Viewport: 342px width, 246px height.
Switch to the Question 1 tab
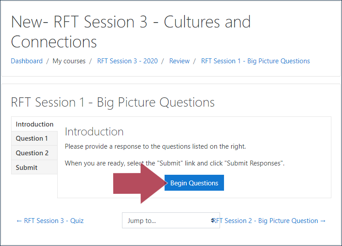click(x=35, y=138)
